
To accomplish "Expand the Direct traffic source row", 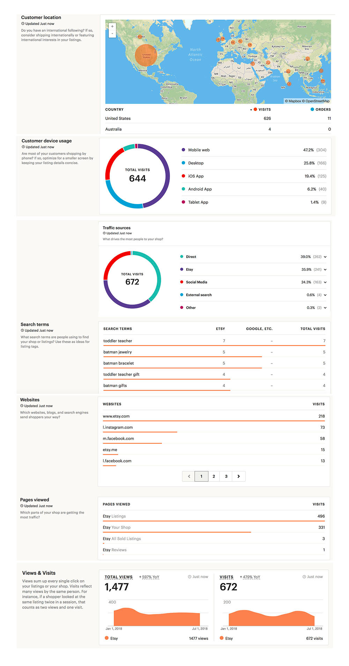I will click(325, 257).
